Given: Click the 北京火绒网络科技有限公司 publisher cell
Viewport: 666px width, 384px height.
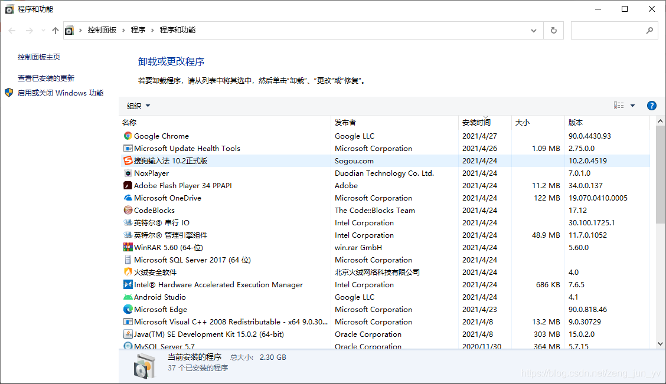Looking at the screenshot, I should click(377, 272).
